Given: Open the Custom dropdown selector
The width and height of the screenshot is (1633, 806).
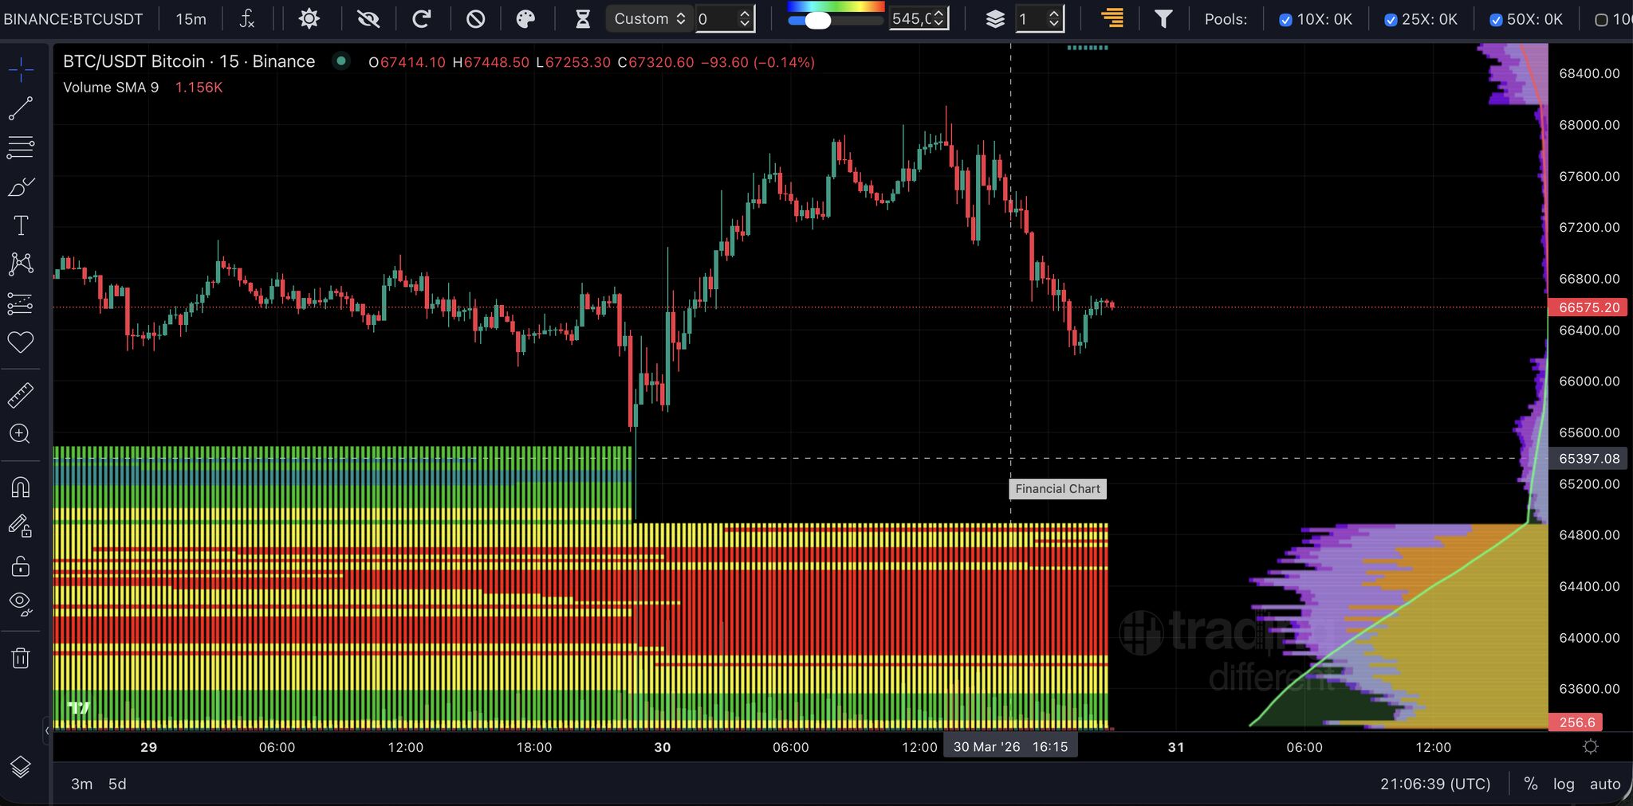Looking at the screenshot, I should pos(649,19).
